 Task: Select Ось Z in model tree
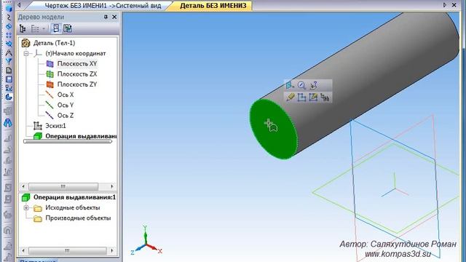click(66, 116)
